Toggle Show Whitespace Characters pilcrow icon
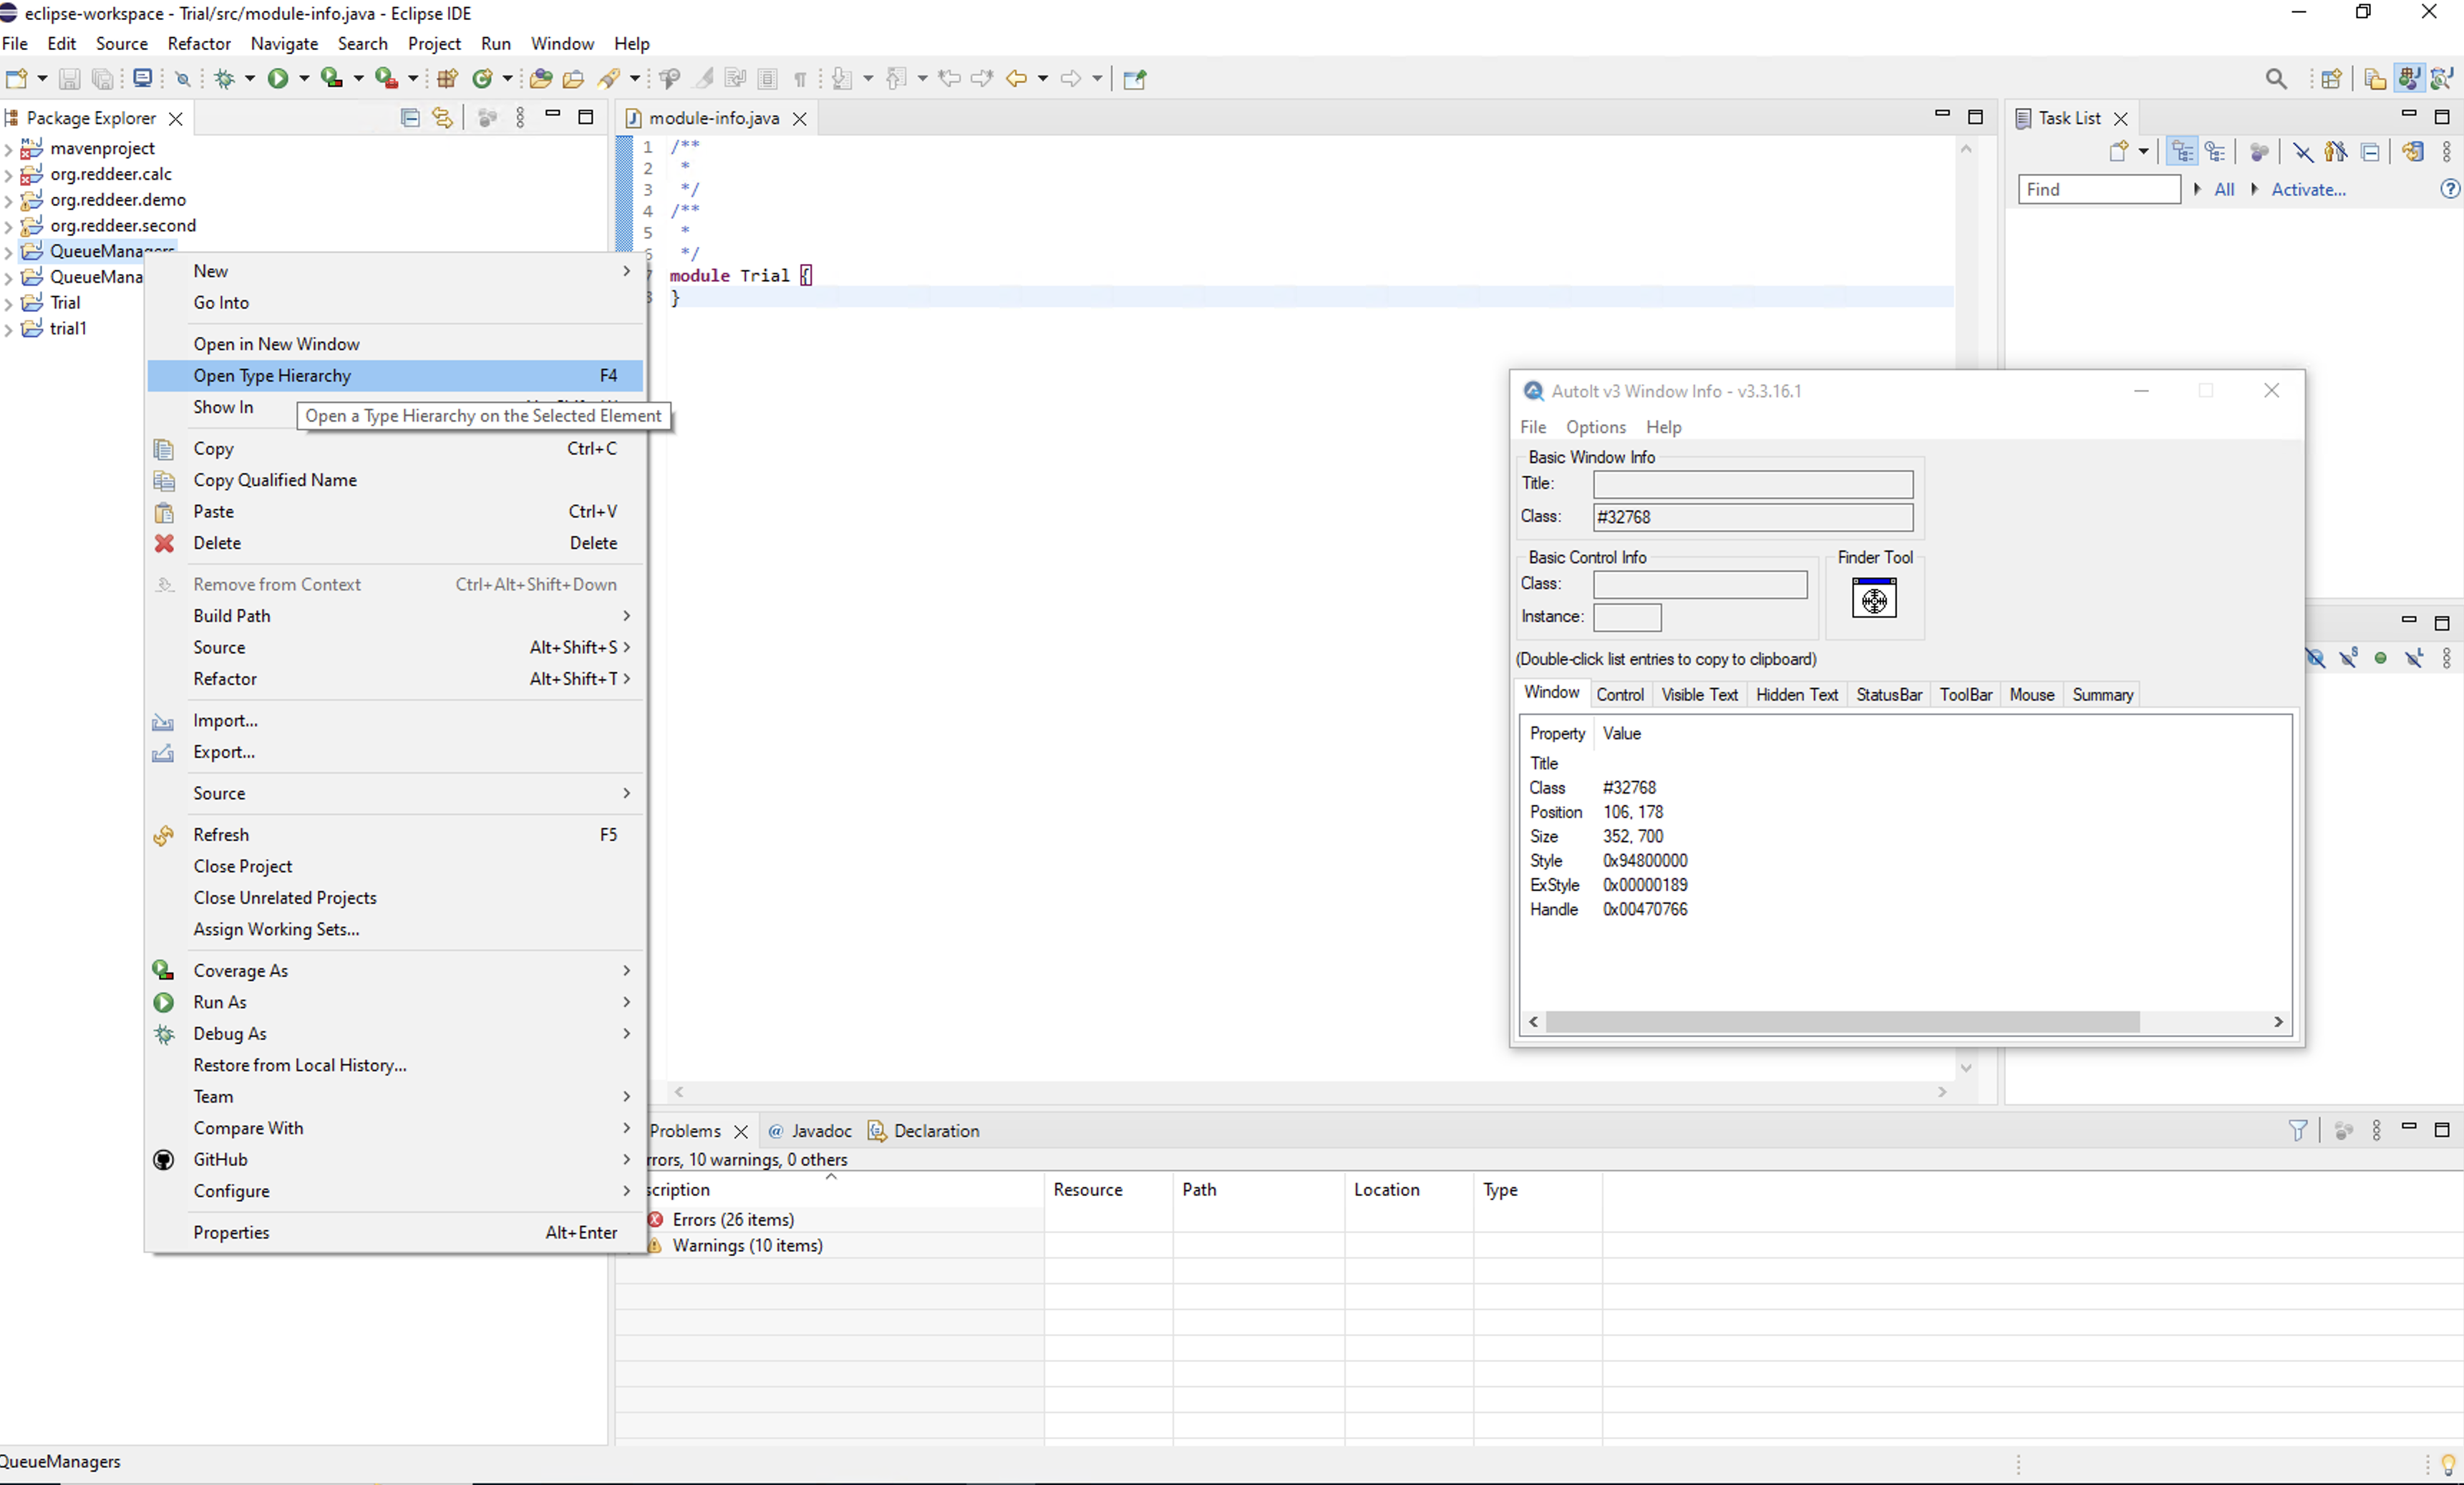Viewport: 2464px width, 1485px height. tap(800, 79)
